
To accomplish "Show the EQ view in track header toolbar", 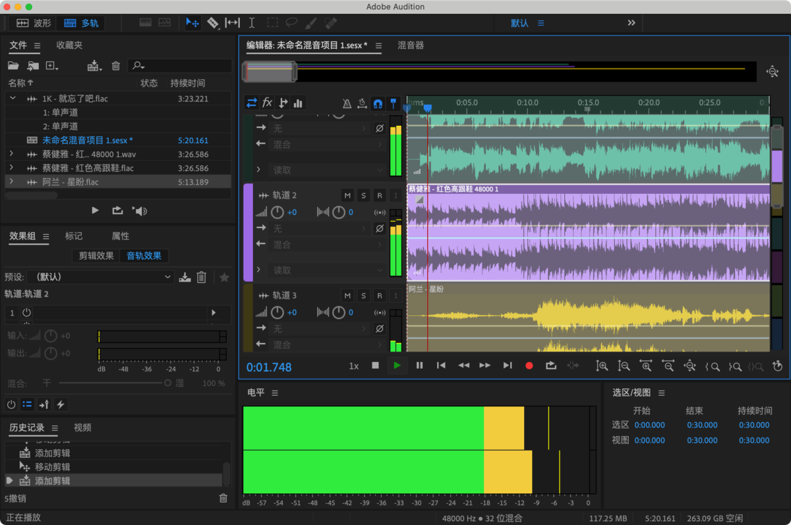I will click(x=298, y=103).
